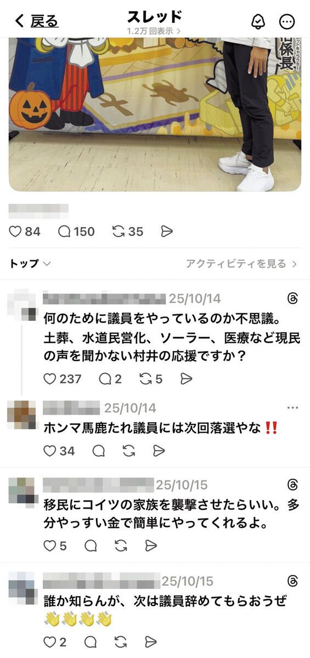Viewport: 310px width, 658px height.
Task: Expand the 1.2万 回表示 view count
Action: click(154, 31)
